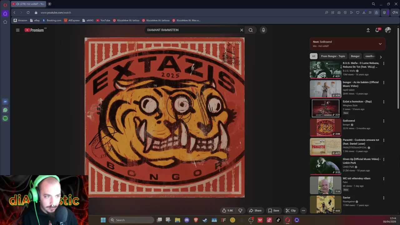Open the Savior by RiseAgainst thumbnail
Screen dimensions: 400x225
325,204
